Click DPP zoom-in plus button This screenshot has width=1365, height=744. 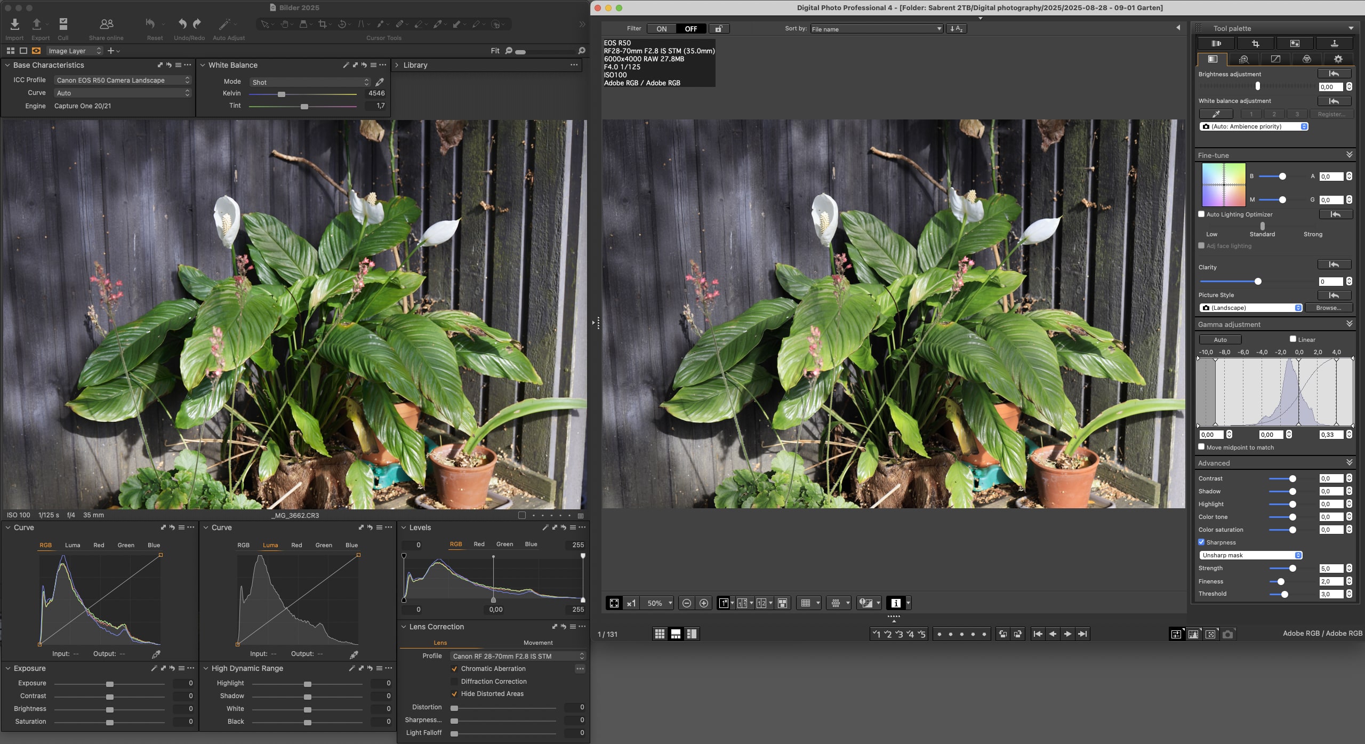click(704, 603)
